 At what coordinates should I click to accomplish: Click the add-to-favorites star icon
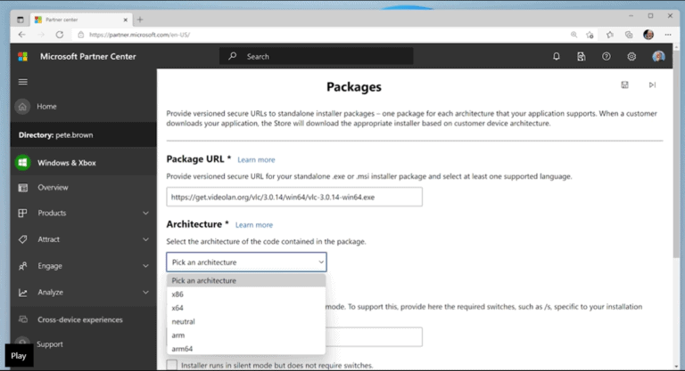[x=590, y=35]
